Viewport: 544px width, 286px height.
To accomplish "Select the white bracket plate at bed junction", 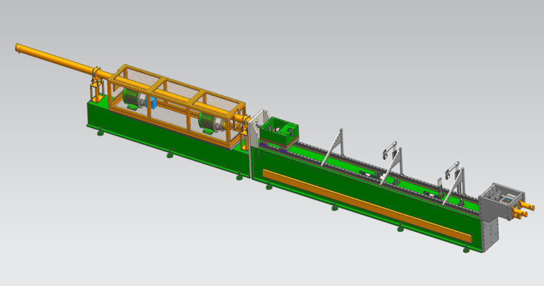I will pos(259,129).
